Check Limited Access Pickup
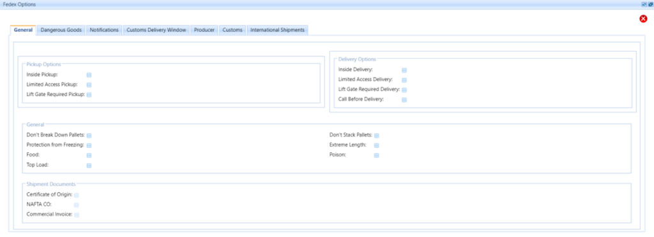The width and height of the screenshot is (654, 237). point(89,85)
